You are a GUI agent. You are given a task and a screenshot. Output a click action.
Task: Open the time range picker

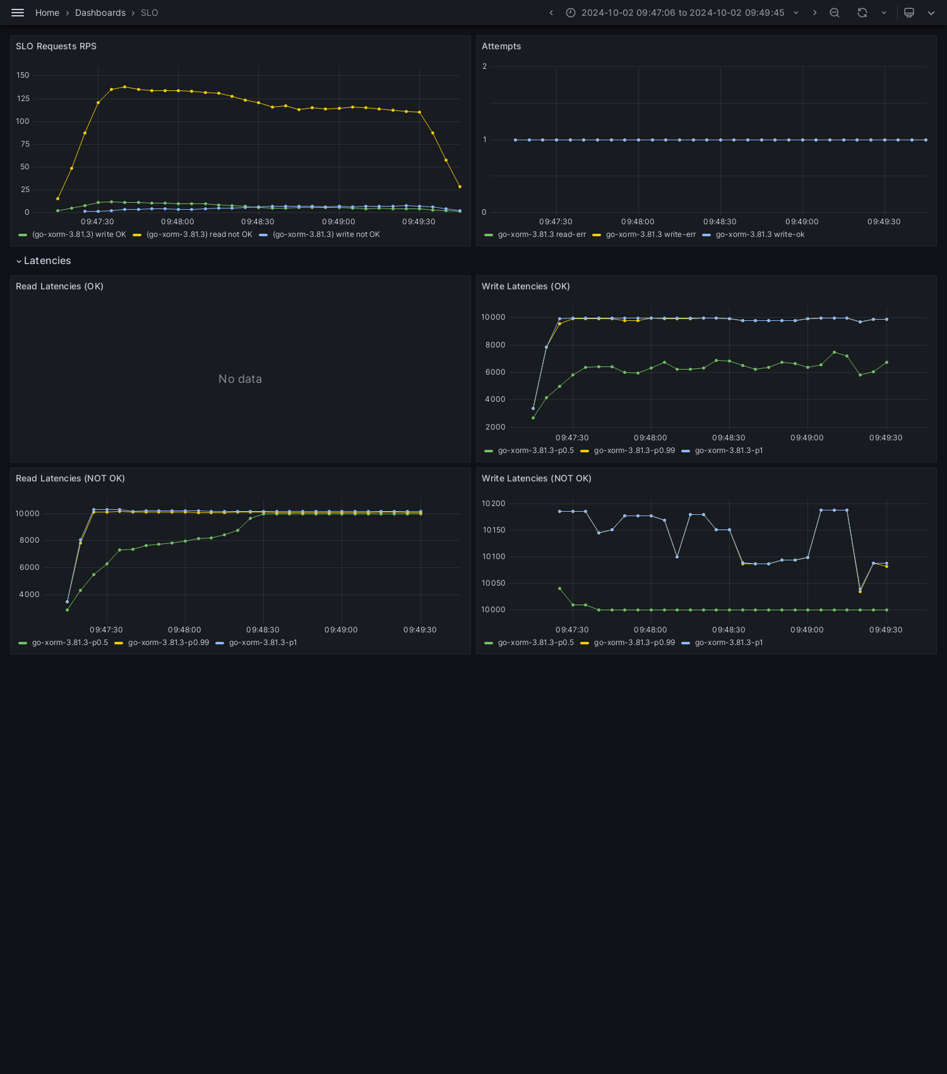click(x=682, y=13)
